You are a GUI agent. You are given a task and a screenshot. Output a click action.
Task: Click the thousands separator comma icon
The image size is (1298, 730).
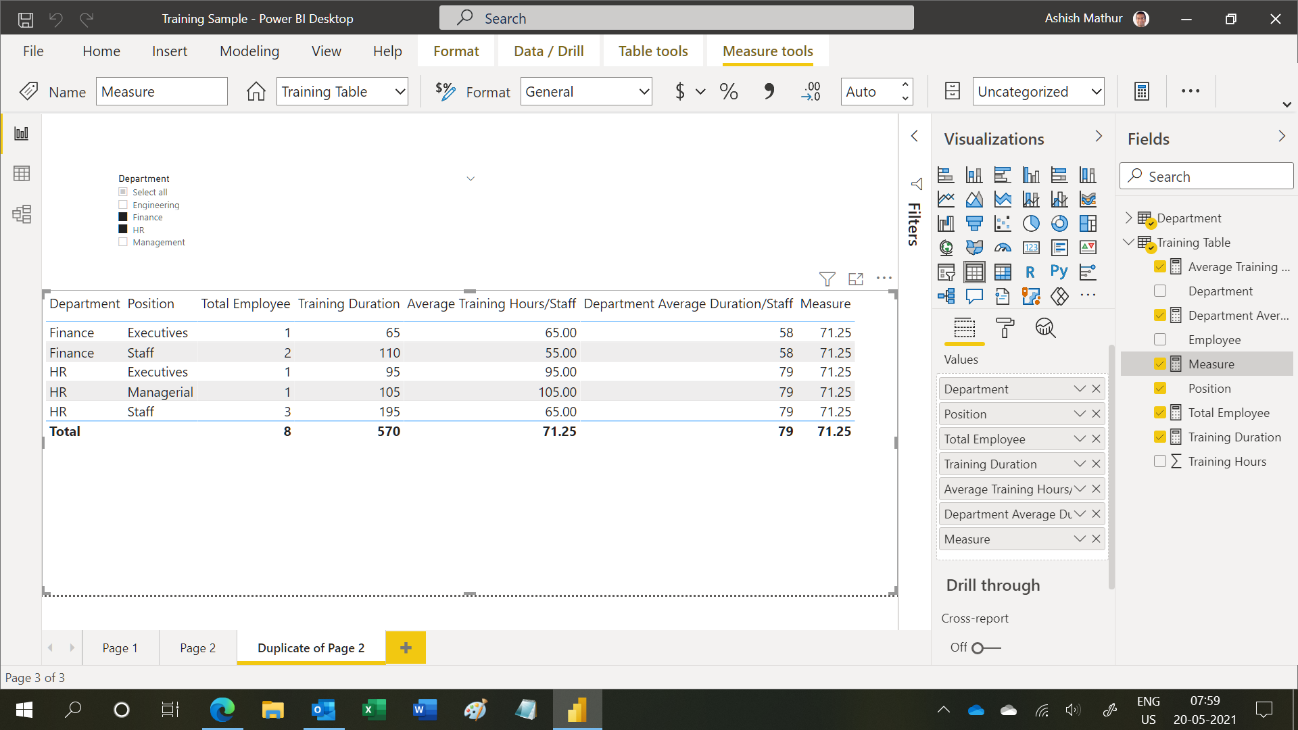click(x=769, y=91)
